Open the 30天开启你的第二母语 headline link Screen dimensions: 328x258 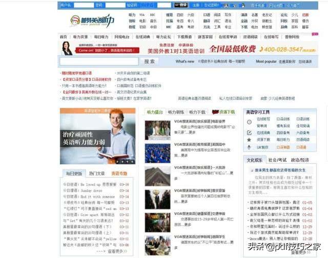coord(133,73)
